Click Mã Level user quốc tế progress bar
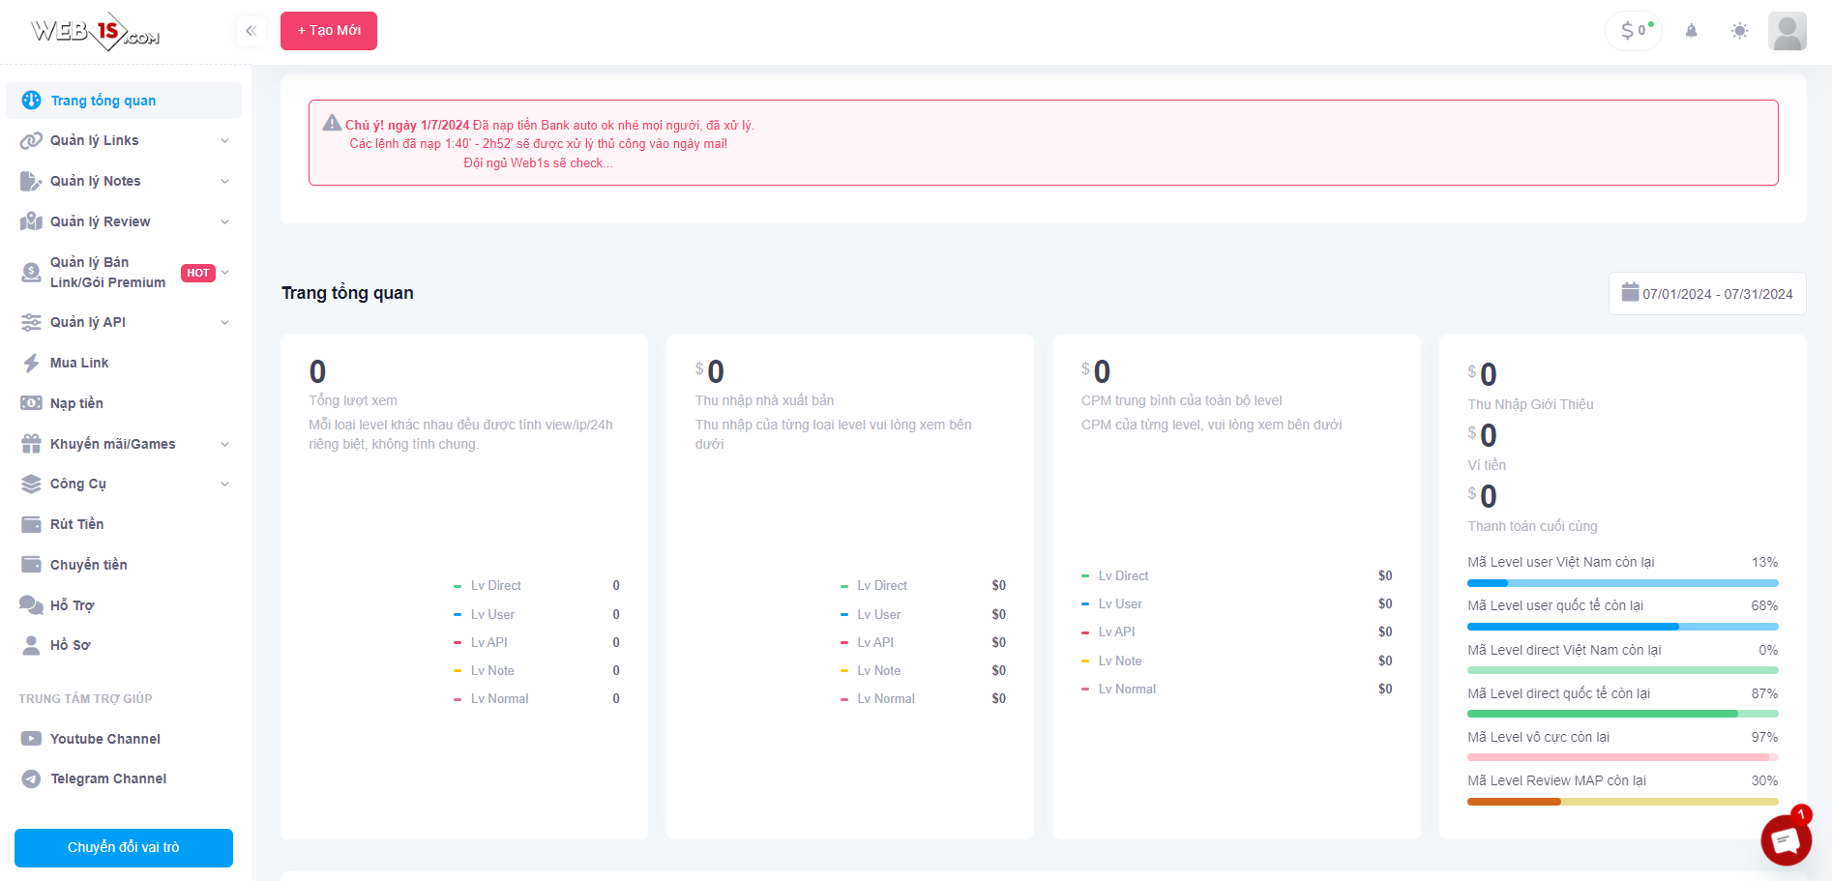 1623,627
